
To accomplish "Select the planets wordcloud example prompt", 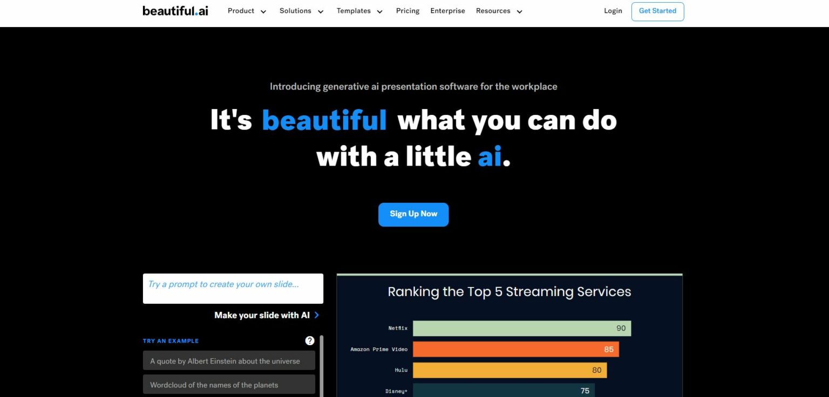I will [x=228, y=385].
